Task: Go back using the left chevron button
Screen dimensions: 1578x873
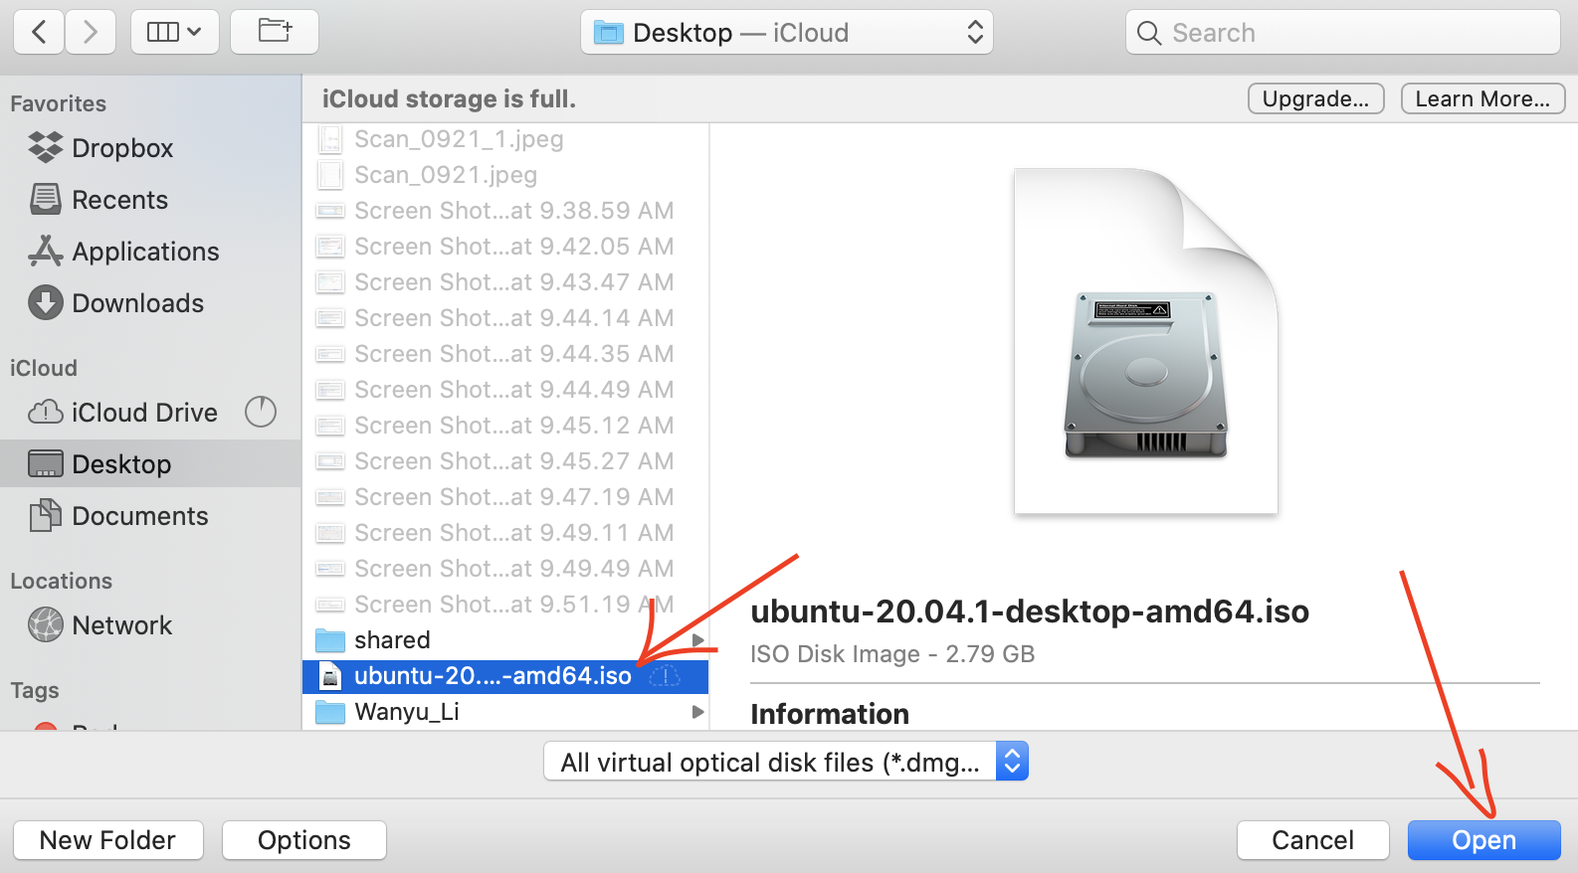Action: (x=39, y=33)
